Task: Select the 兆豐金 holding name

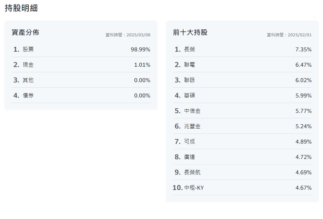Action: tap(192, 126)
